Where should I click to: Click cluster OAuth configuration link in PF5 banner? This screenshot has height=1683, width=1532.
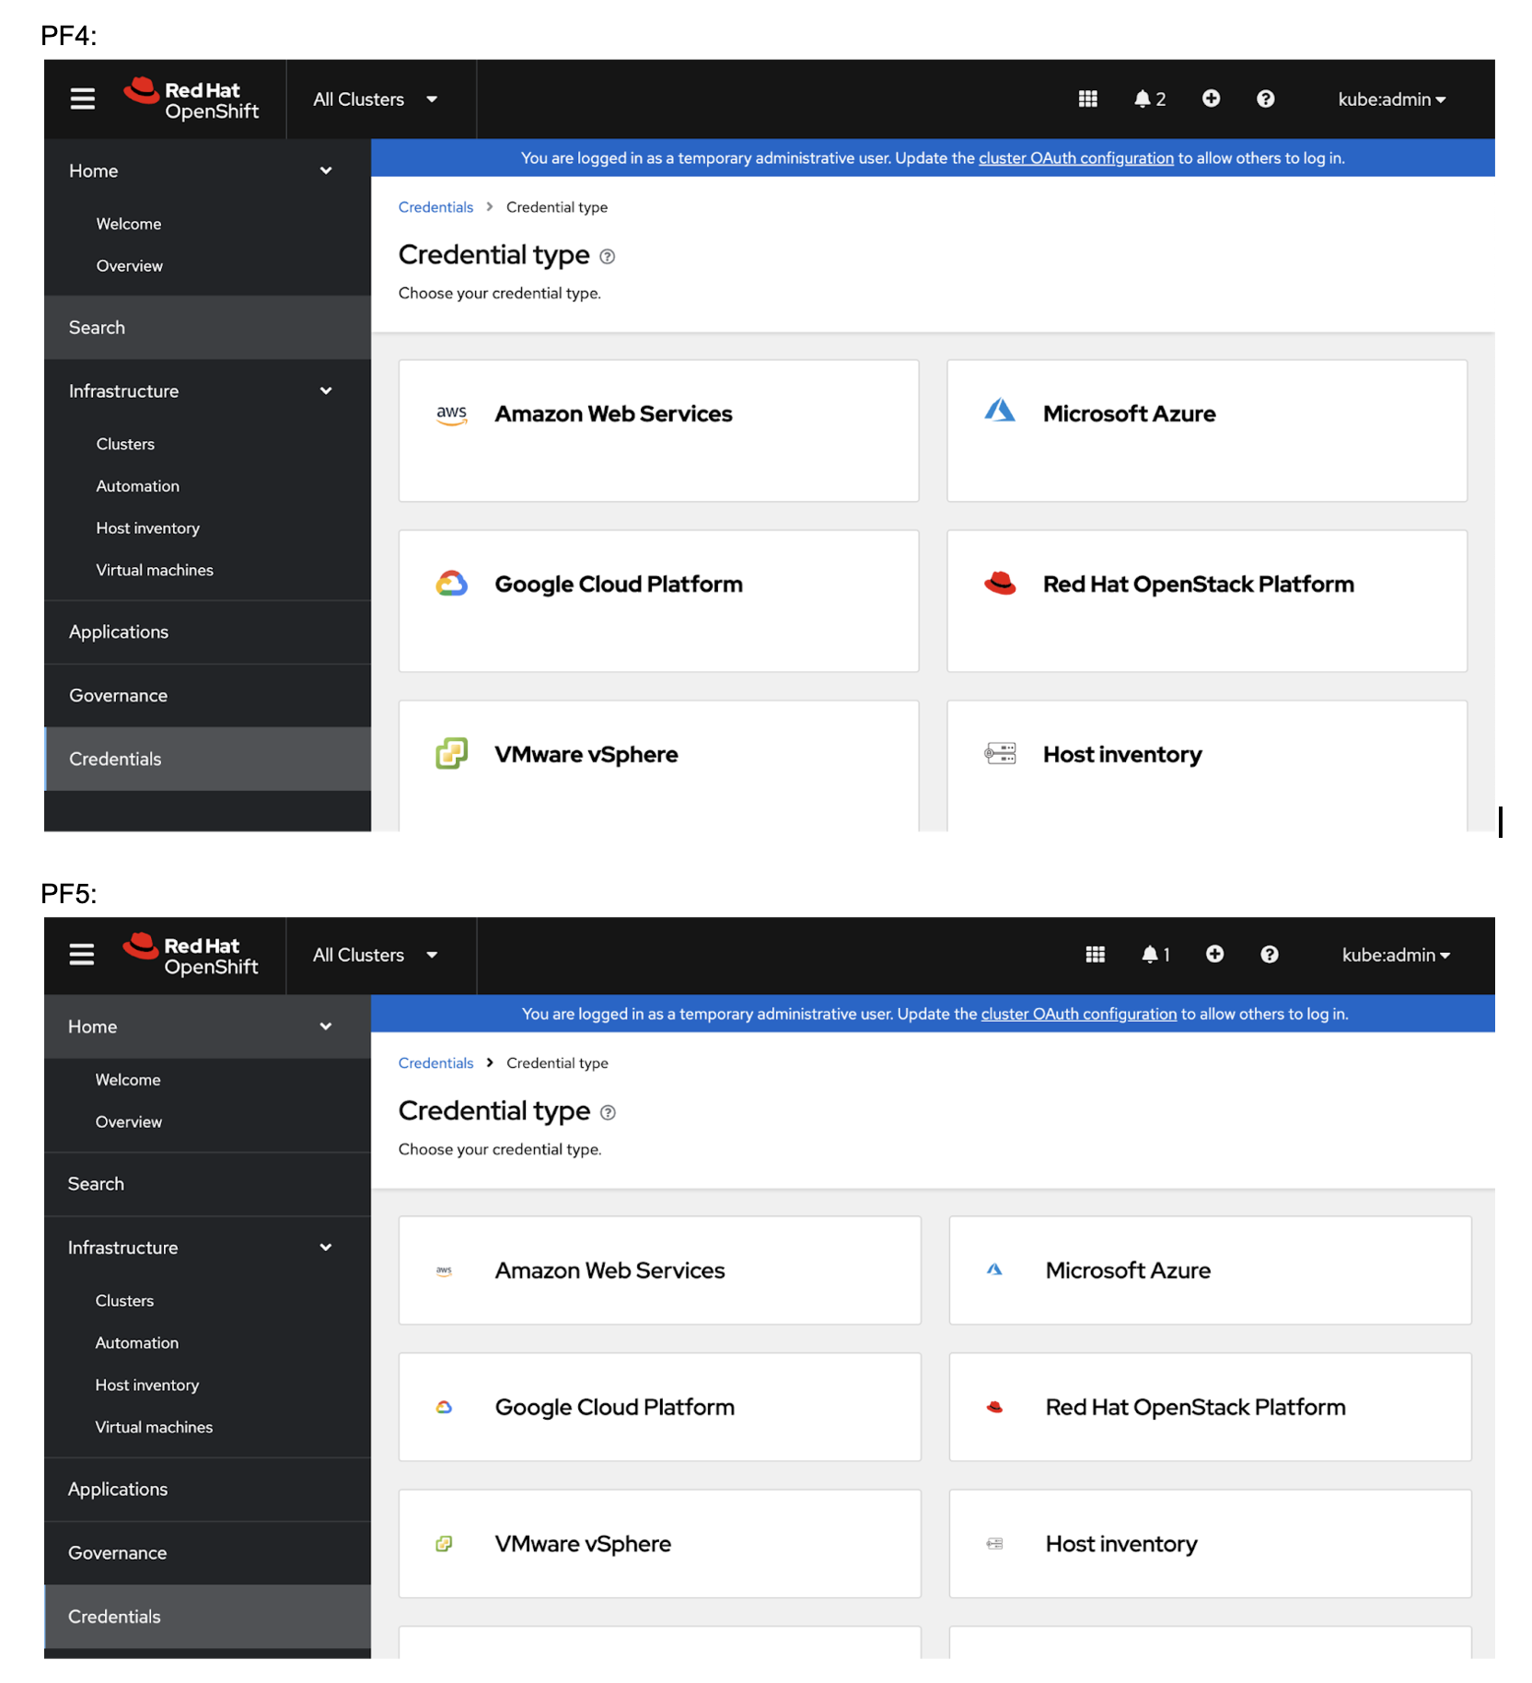[x=1079, y=1014]
